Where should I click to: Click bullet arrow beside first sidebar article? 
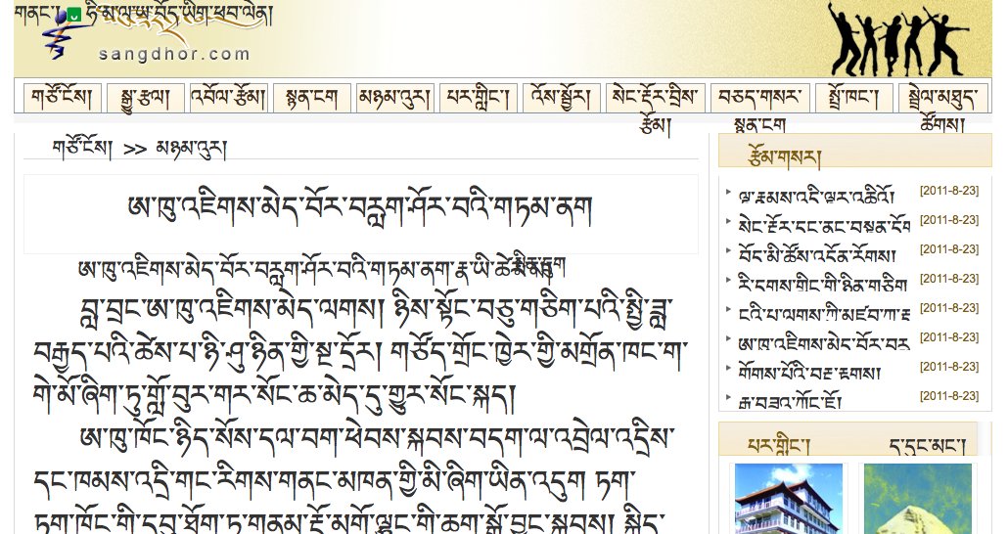coord(728,193)
